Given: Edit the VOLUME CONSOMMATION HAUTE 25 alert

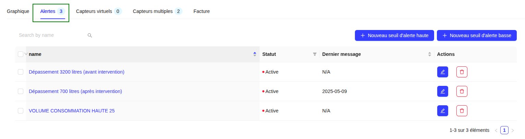Looking at the screenshot, I should (442, 111).
